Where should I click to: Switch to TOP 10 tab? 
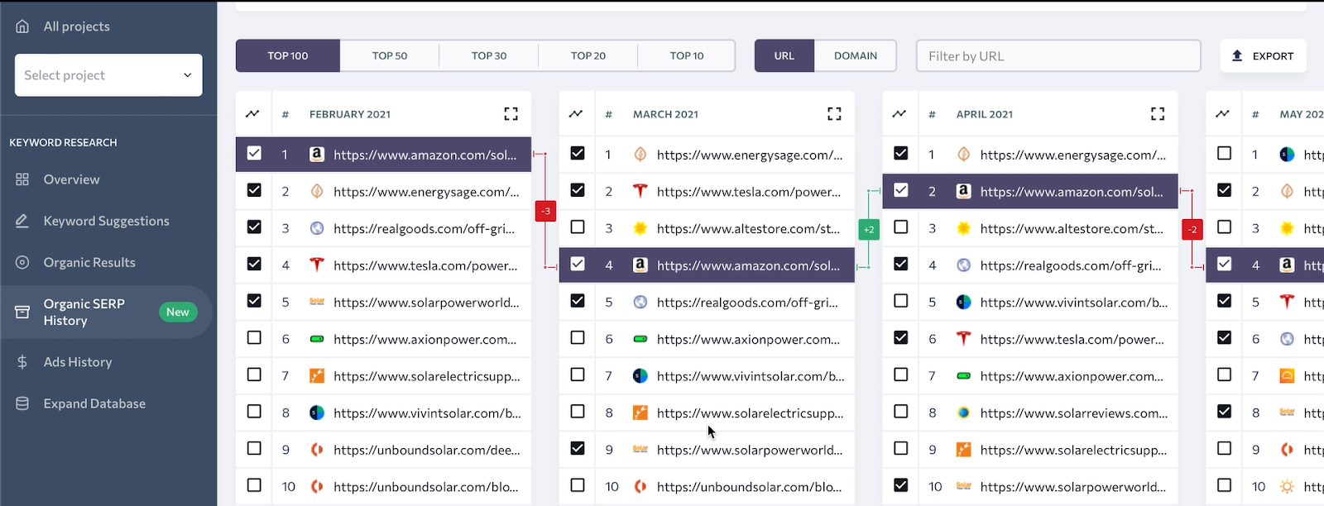click(x=687, y=55)
